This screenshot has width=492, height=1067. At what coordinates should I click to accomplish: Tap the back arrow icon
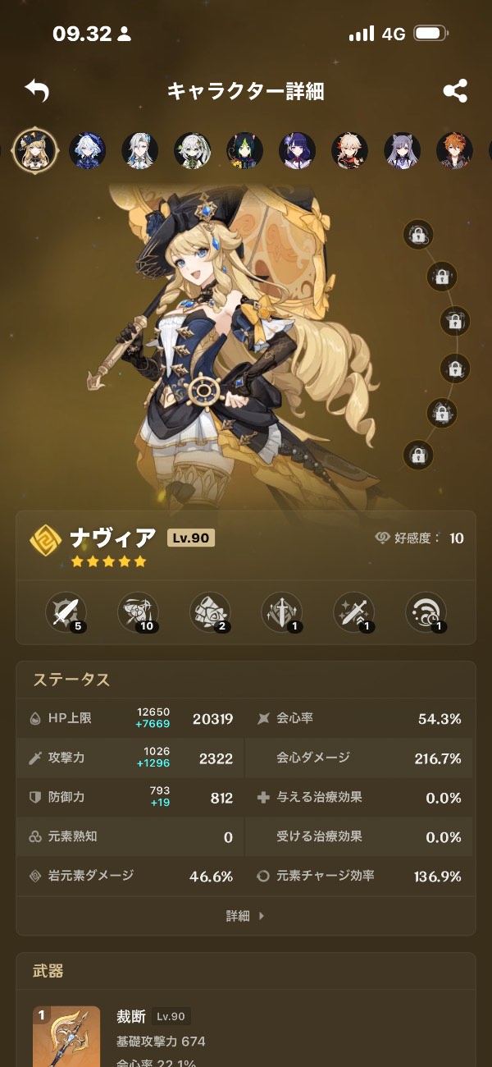tap(37, 90)
